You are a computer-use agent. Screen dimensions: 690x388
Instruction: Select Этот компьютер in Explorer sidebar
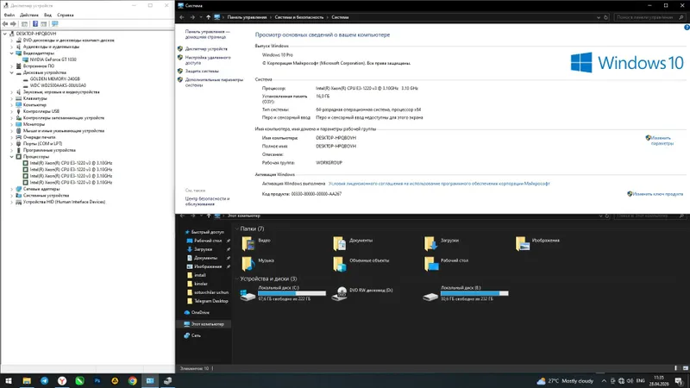click(204, 324)
